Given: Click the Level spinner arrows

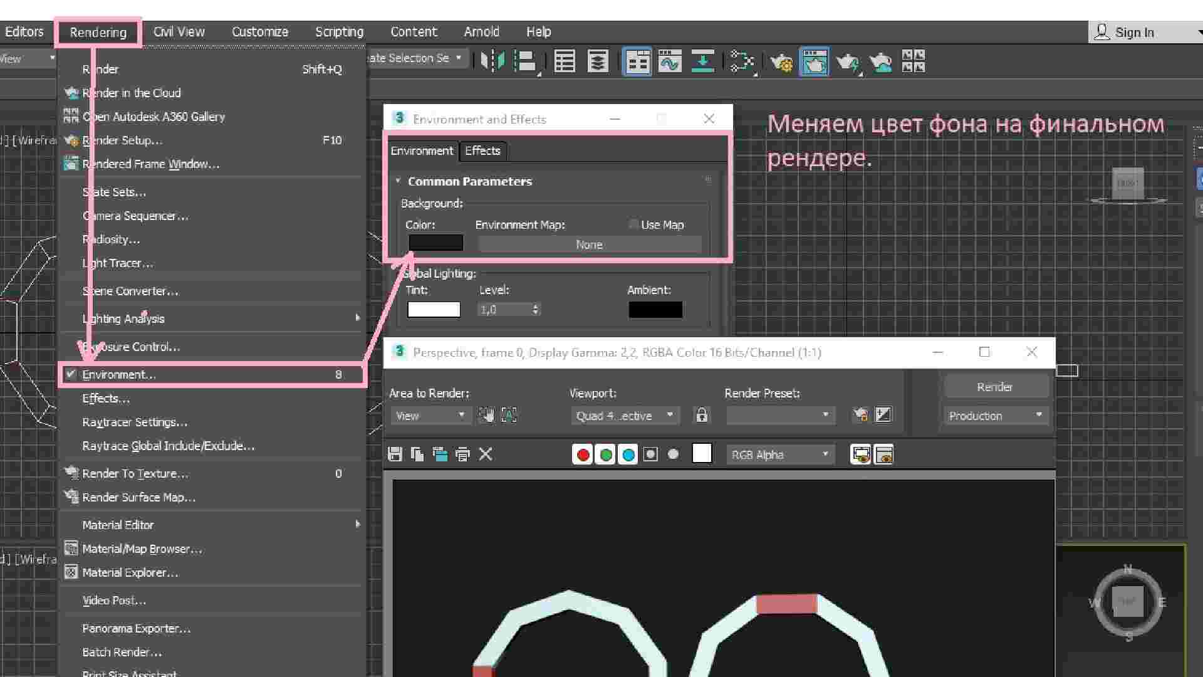Looking at the screenshot, I should tap(535, 310).
